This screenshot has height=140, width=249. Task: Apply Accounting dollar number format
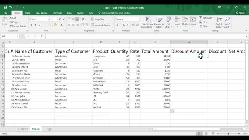pos(117,25)
